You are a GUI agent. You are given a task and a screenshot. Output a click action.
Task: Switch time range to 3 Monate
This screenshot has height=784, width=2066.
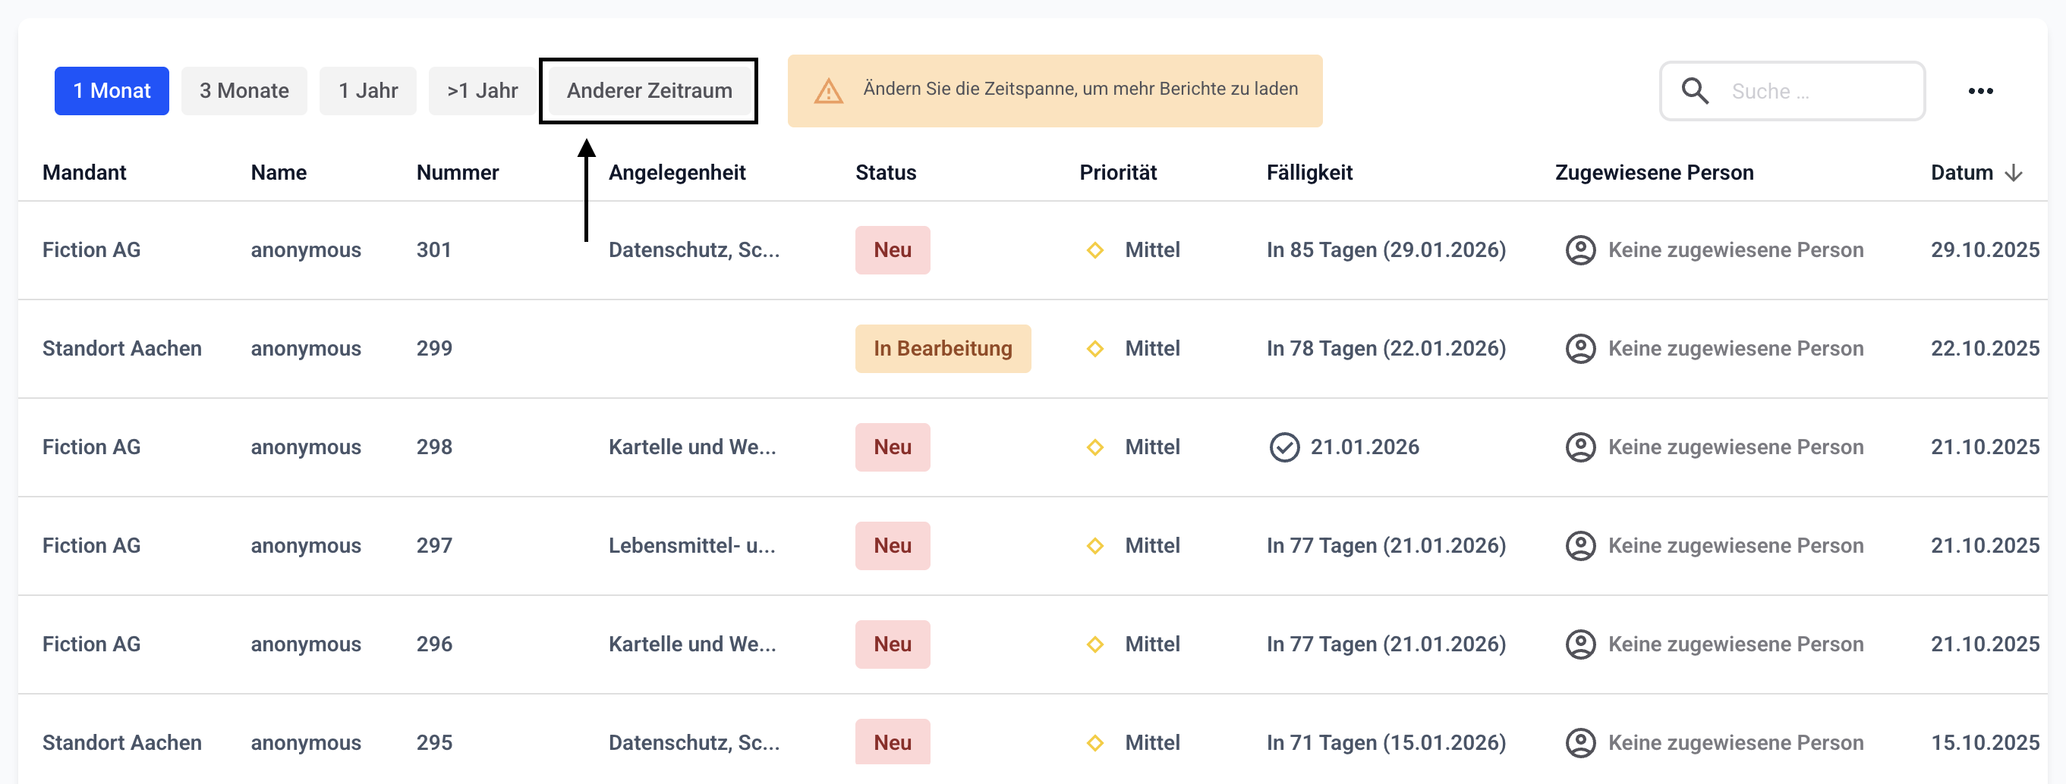click(x=244, y=91)
